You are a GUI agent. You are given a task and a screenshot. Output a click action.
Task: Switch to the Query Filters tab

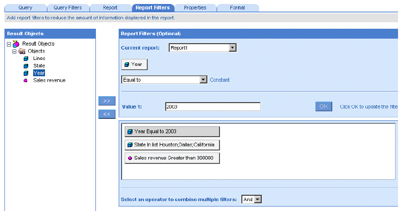coord(67,8)
